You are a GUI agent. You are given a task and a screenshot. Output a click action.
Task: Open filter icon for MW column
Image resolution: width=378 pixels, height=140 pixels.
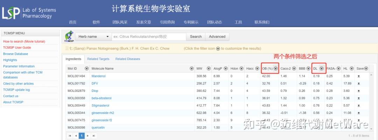pos(209,68)
